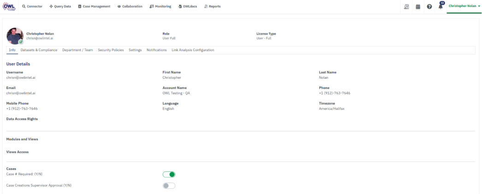Click the Christopher Nolan profile photo
The image size is (482, 194).
(14, 35)
